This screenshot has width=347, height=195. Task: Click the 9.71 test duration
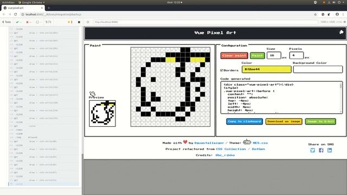pyautogui.click(x=48, y=22)
